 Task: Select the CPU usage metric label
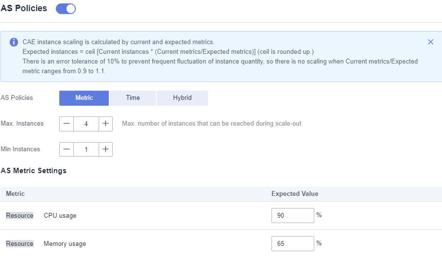tap(60, 216)
